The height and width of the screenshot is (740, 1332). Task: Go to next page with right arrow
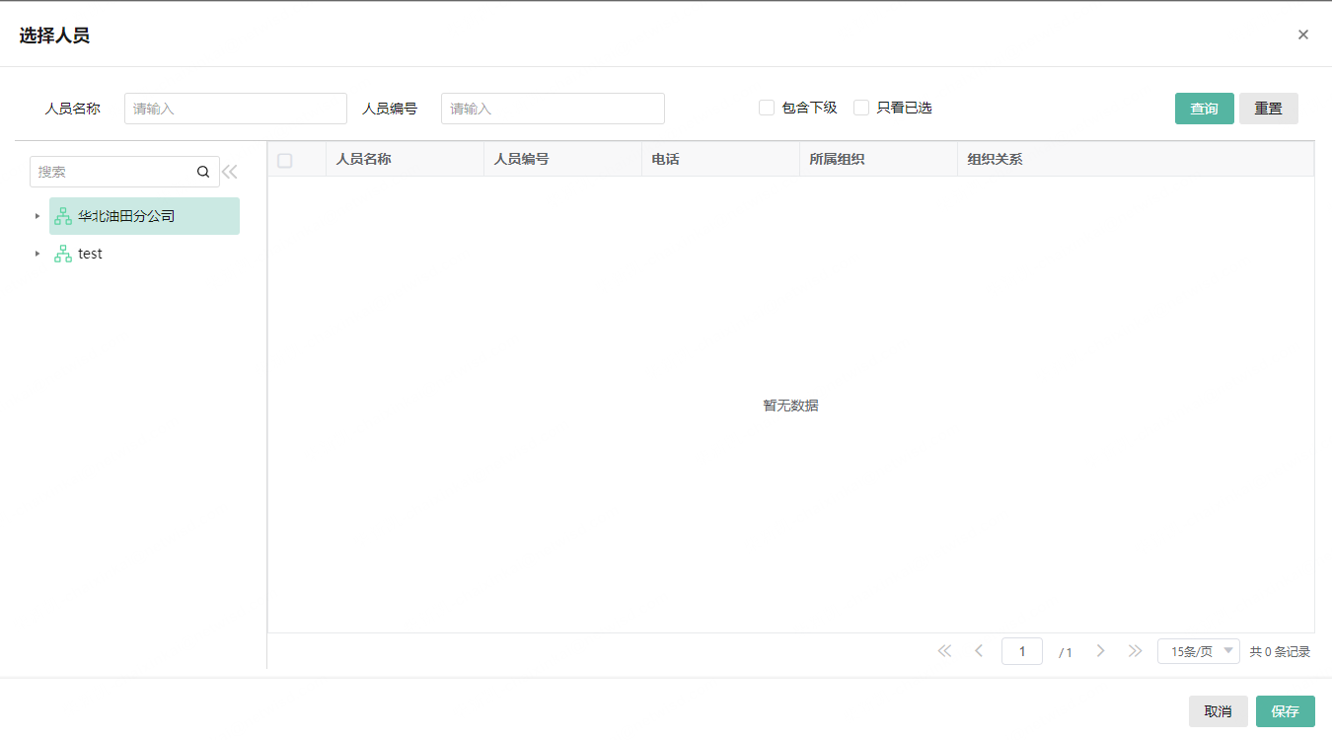[1100, 651]
